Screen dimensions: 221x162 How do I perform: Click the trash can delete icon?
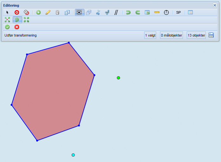pos(57,12)
